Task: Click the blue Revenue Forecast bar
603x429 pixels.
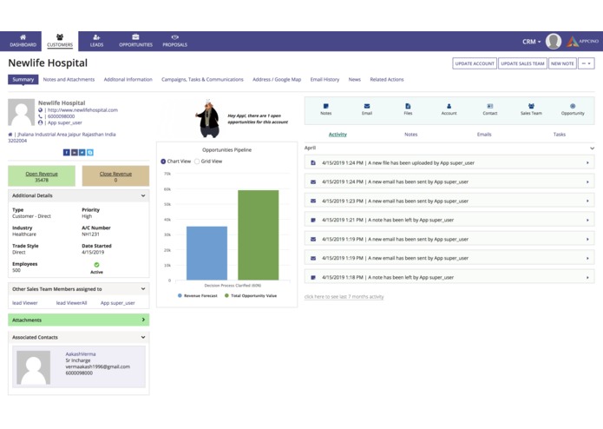Action: [206, 254]
